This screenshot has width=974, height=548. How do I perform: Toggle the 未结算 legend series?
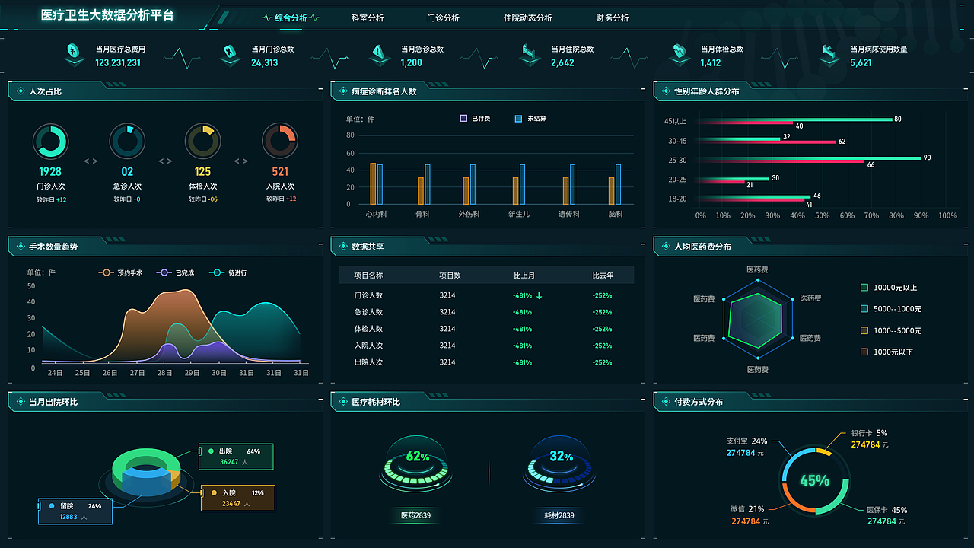(x=530, y=119)
